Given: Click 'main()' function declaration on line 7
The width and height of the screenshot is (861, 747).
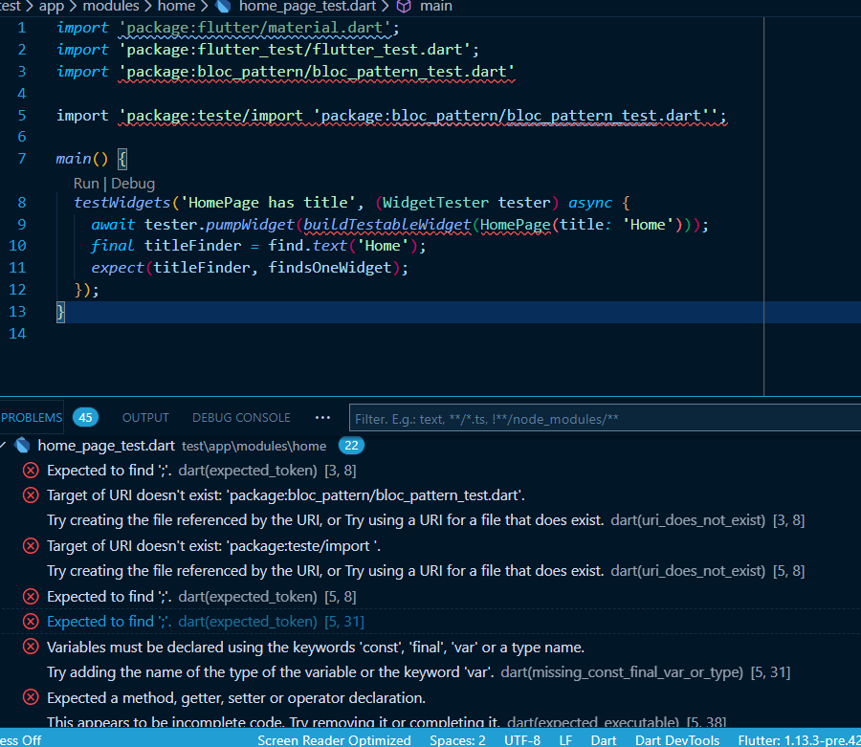Looking at the screenshot, I should tap(82, 159).
